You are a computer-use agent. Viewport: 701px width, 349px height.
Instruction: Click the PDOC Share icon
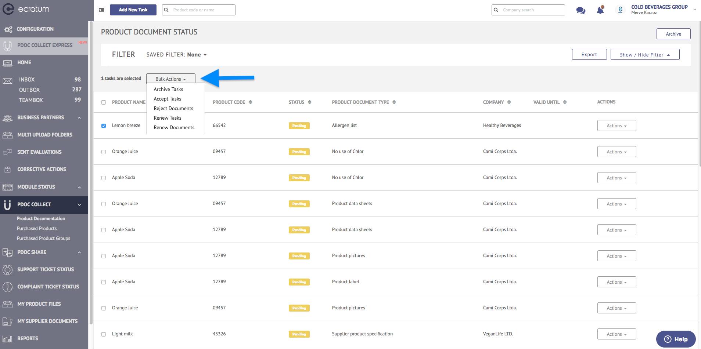(x=7, y=252)
